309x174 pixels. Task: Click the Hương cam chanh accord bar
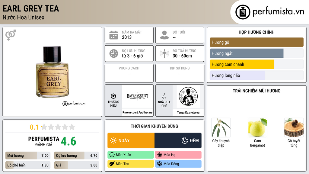point(256,64)
